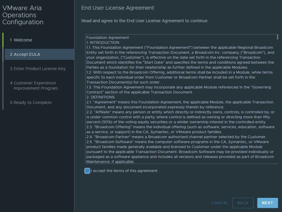282x212 pixels.
Task: Click the resize grip of EULA box
Action: pyautogui.click(x=277, y=162)
